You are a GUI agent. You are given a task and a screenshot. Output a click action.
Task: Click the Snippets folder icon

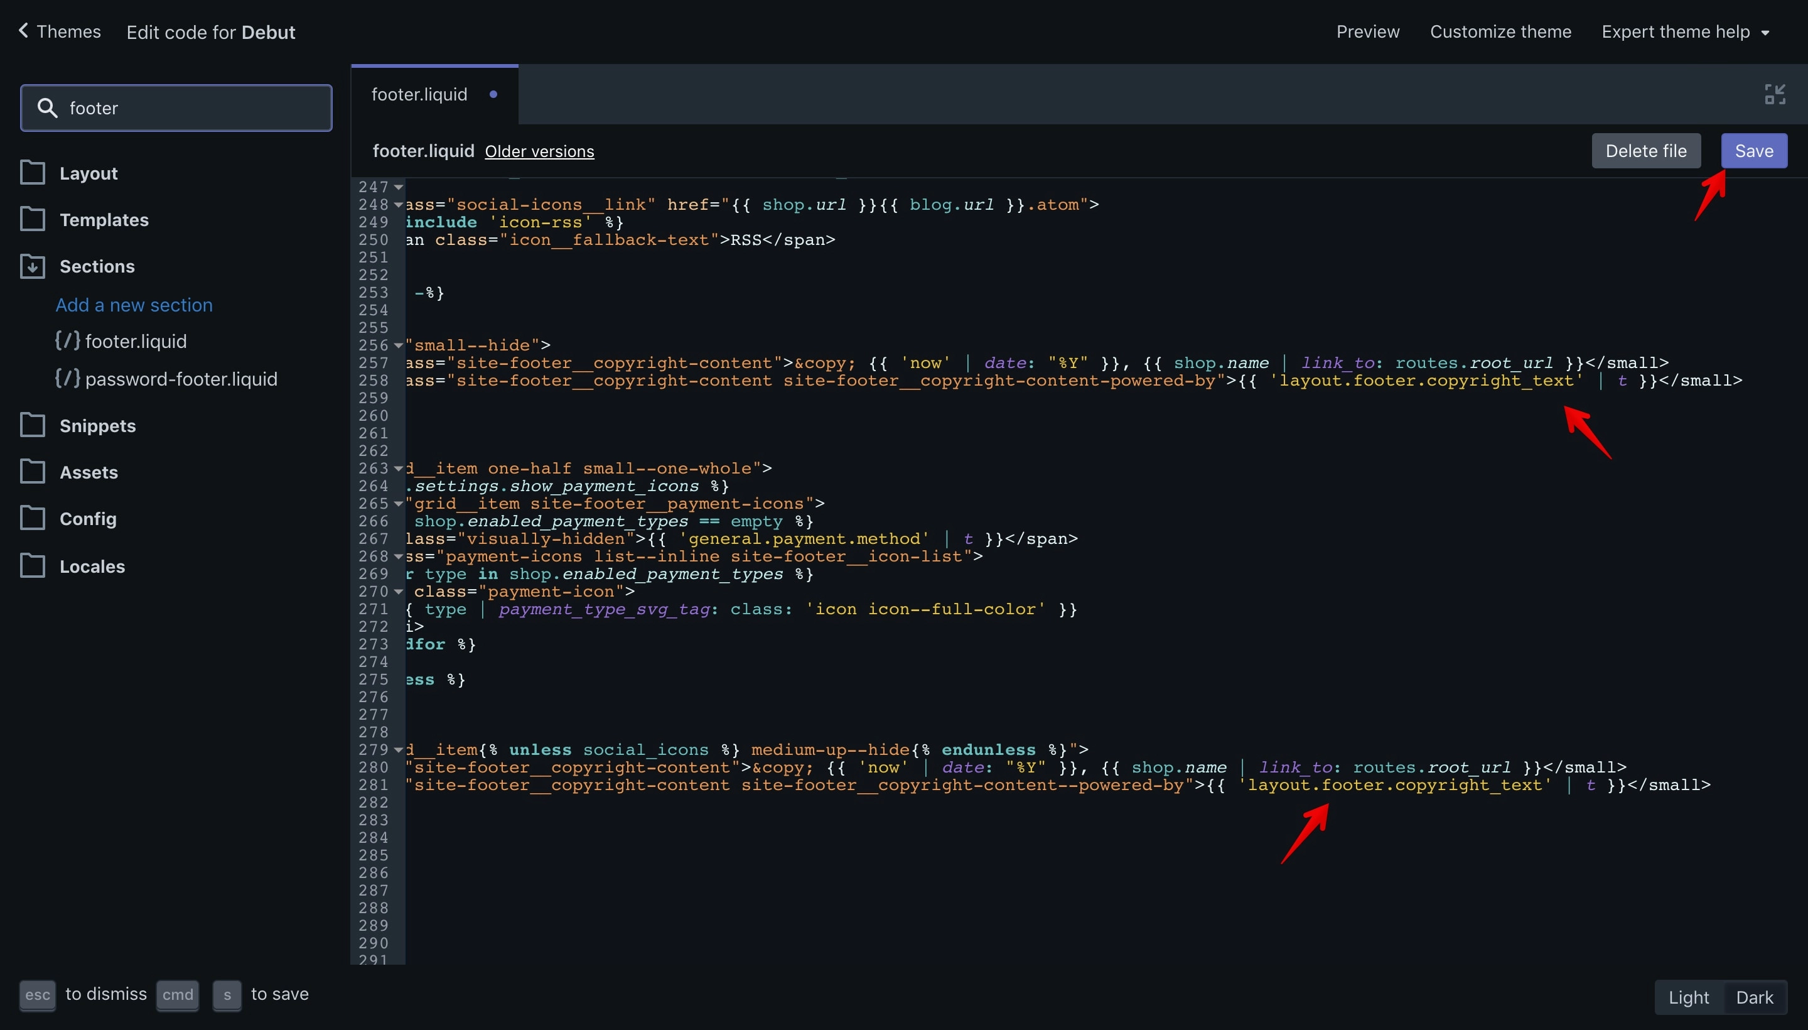coord(33,425)
